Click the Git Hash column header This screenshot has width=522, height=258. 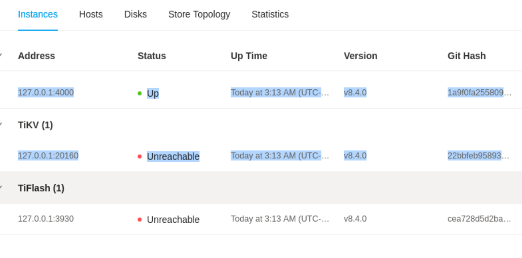[467, 56]
